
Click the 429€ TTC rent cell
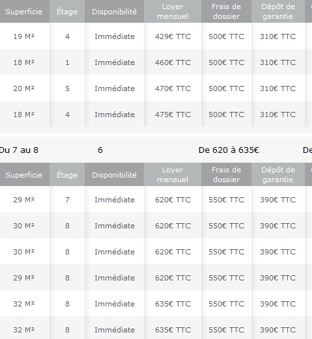point(173,36)
